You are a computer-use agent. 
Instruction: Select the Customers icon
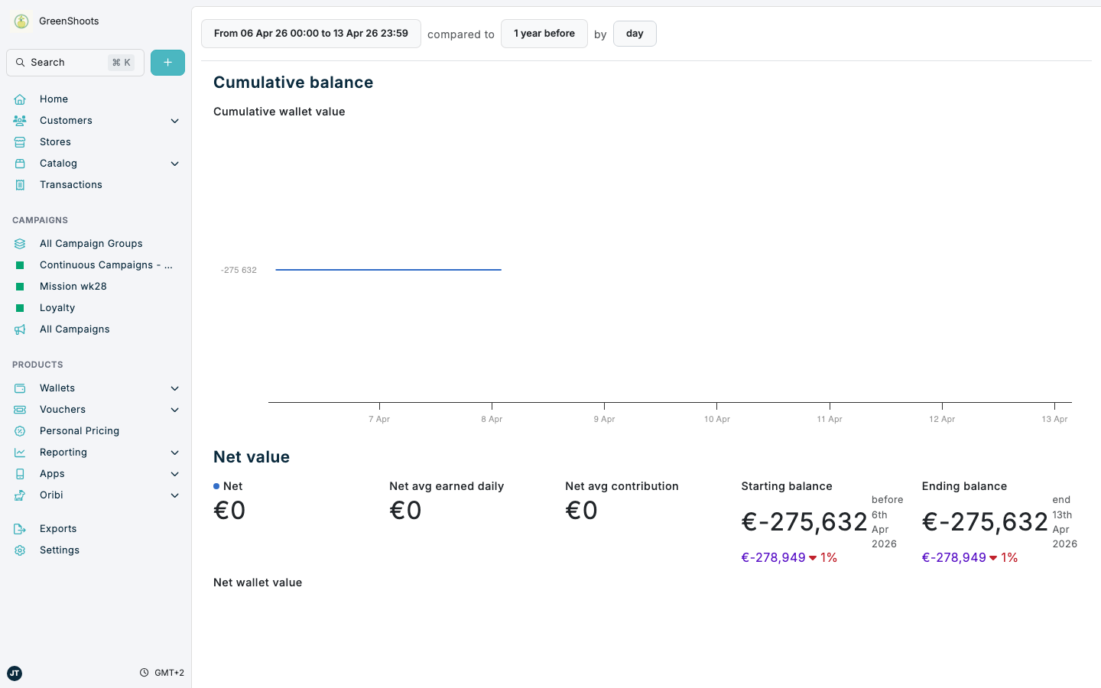click(19, 120)
